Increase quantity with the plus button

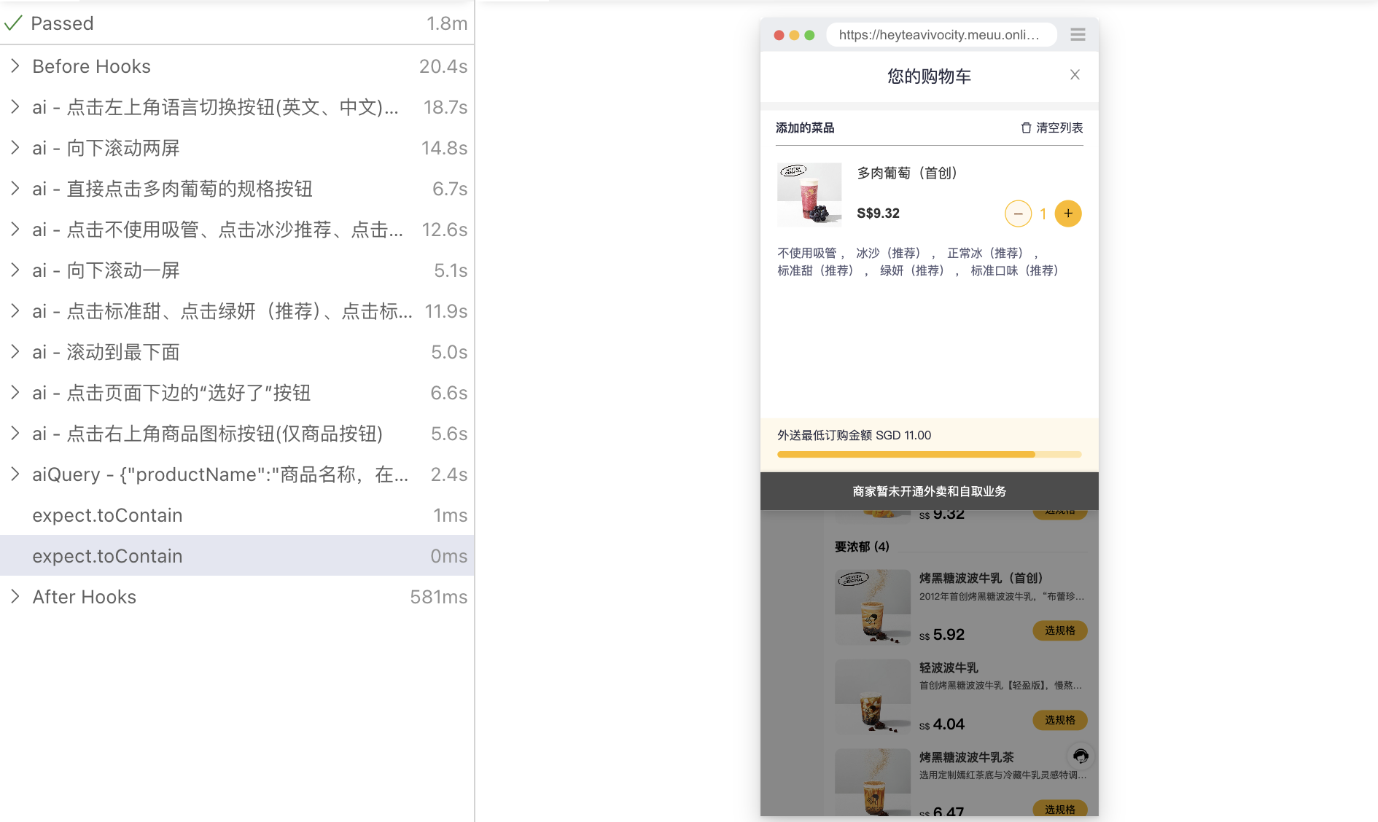tap(1067, 214)
